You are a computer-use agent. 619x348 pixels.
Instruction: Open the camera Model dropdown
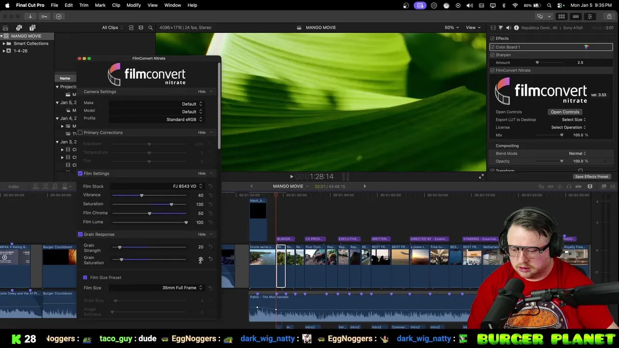coord(156,112)
